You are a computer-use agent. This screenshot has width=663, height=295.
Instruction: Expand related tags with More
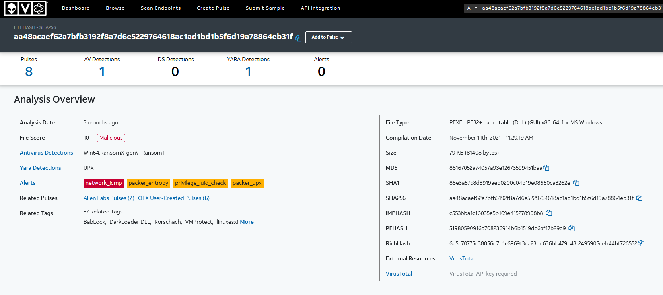coord(247,222)
